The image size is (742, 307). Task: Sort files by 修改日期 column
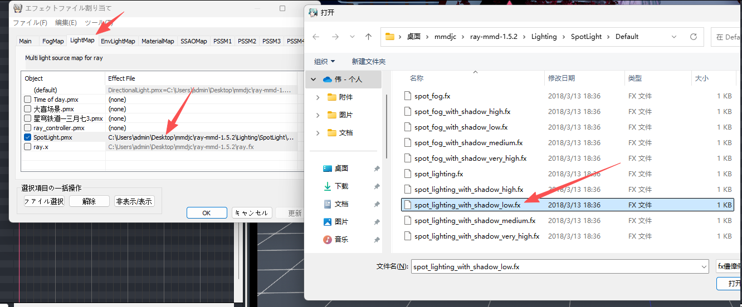[562, 78]
